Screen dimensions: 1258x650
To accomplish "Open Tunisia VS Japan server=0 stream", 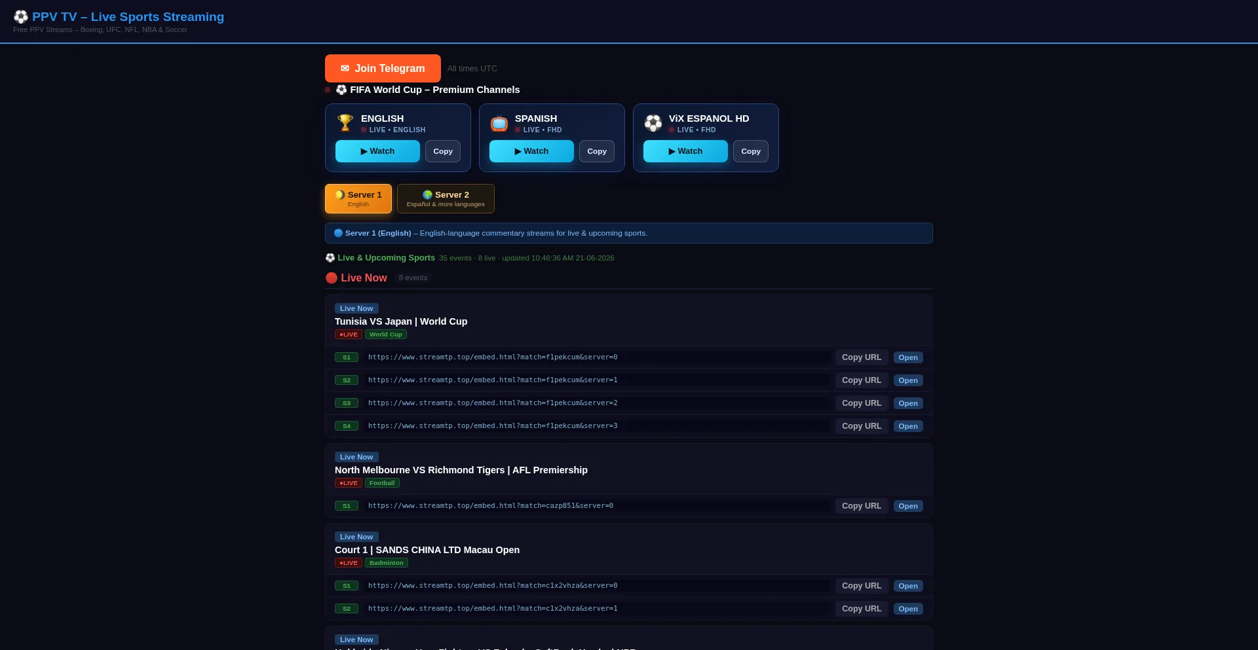I will tap(908, 357).
